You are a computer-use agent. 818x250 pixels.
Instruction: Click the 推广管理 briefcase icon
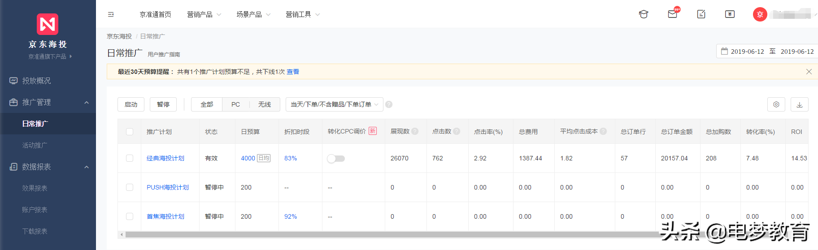(x=13, y=102)
